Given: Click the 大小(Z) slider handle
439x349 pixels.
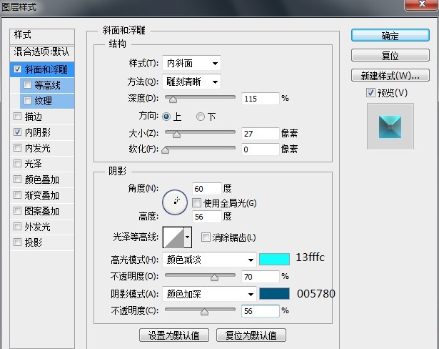Looking at the screenshot, I should coord(176,134).
